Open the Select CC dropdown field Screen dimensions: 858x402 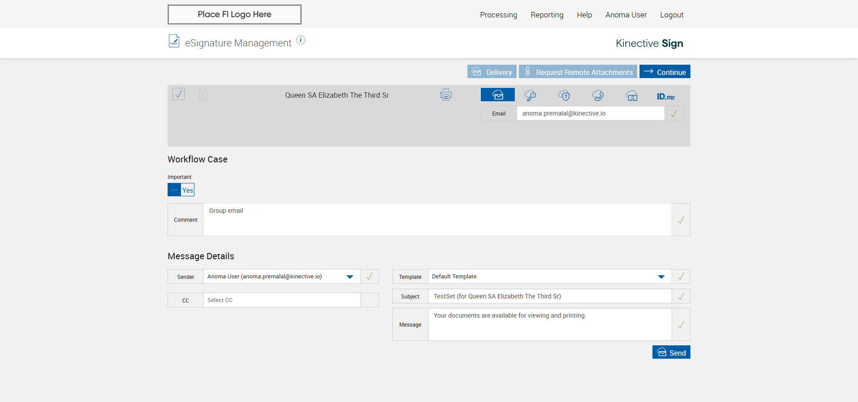click(x=282, y=300)
